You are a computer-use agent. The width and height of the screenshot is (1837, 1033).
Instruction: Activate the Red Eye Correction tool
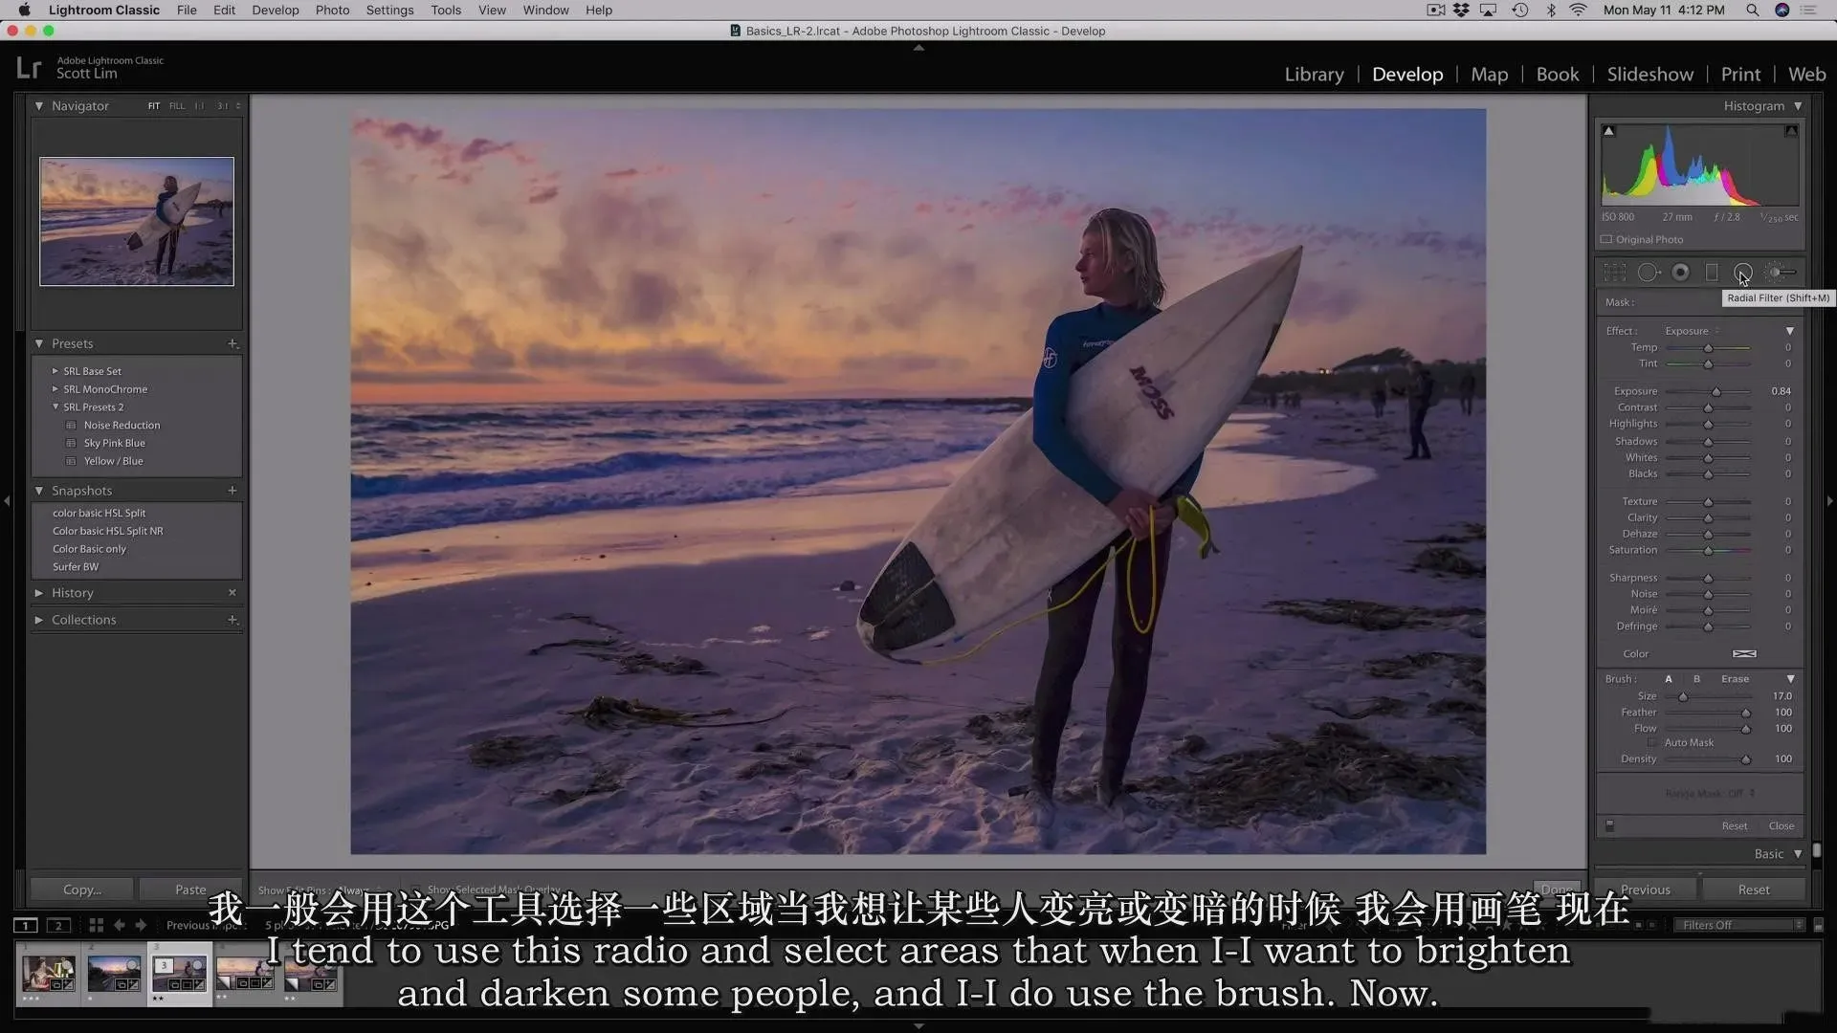(1680, 273)
